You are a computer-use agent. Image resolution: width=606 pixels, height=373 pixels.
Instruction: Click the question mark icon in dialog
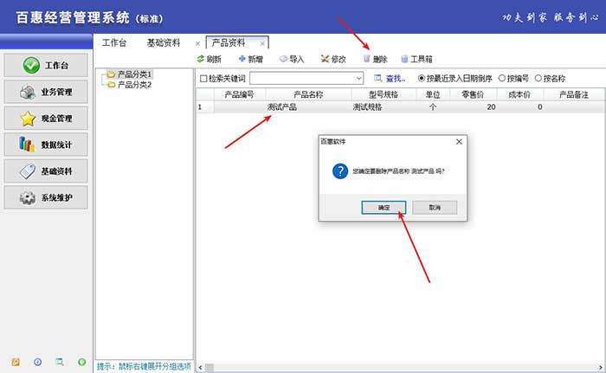[340, 171]
